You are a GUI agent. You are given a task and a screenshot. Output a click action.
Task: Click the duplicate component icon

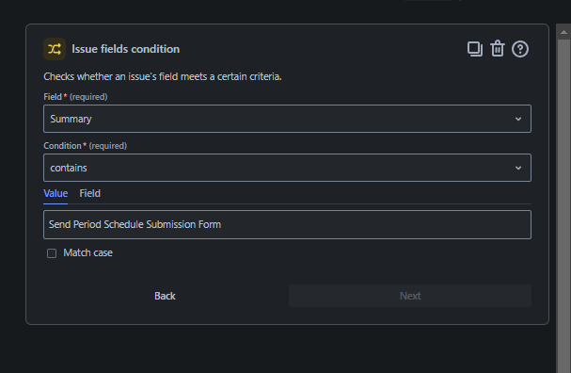click(x=475, y=49)
